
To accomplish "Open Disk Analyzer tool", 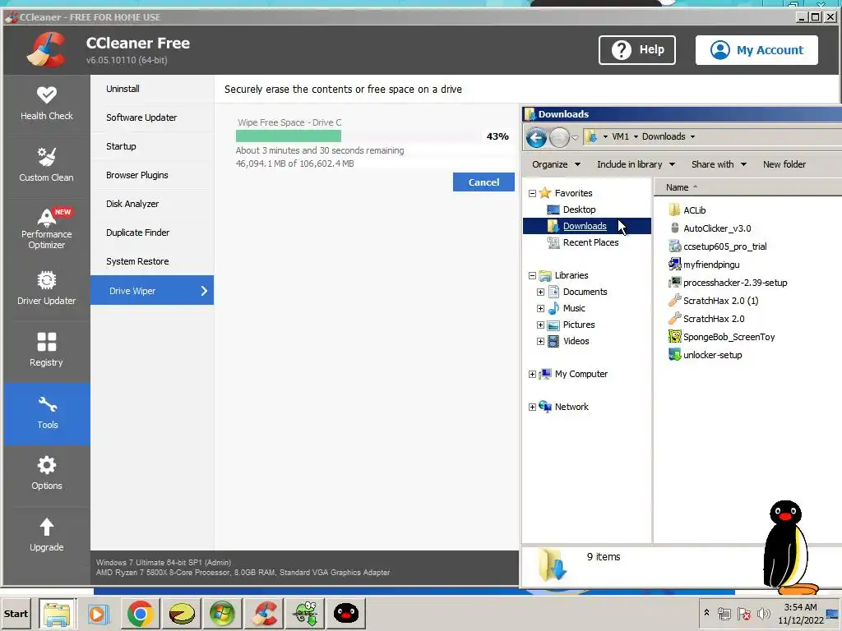I will (152, 204).
